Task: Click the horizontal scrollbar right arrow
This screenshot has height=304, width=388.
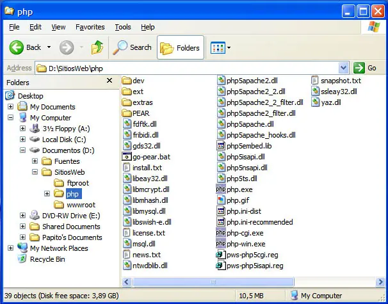Action: click(x=380, y=282)
